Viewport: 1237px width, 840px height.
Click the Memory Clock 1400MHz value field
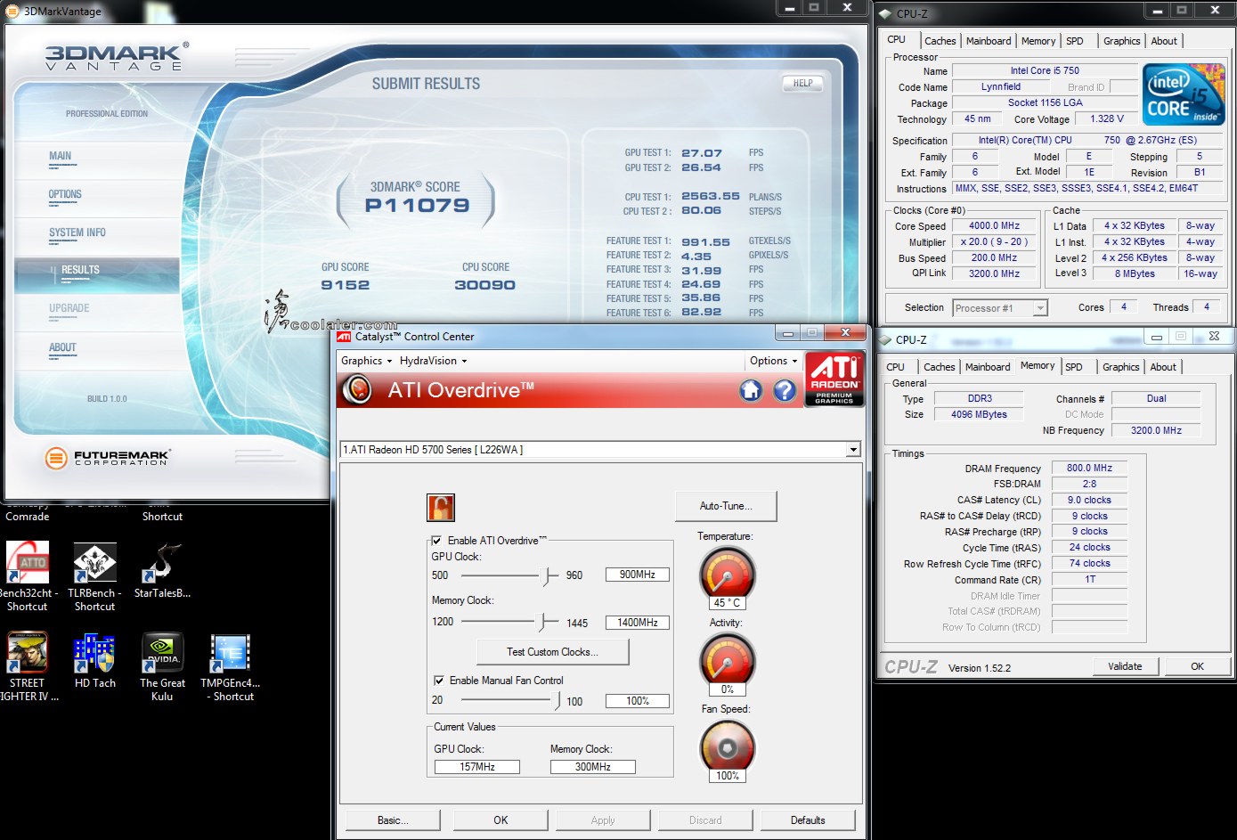637,623
